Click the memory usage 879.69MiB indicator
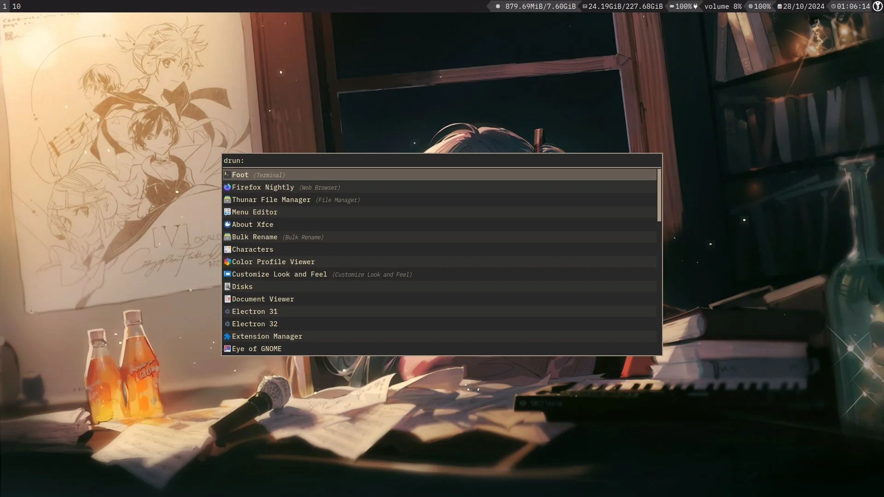 pyautogui.click(x=536, y=6)
